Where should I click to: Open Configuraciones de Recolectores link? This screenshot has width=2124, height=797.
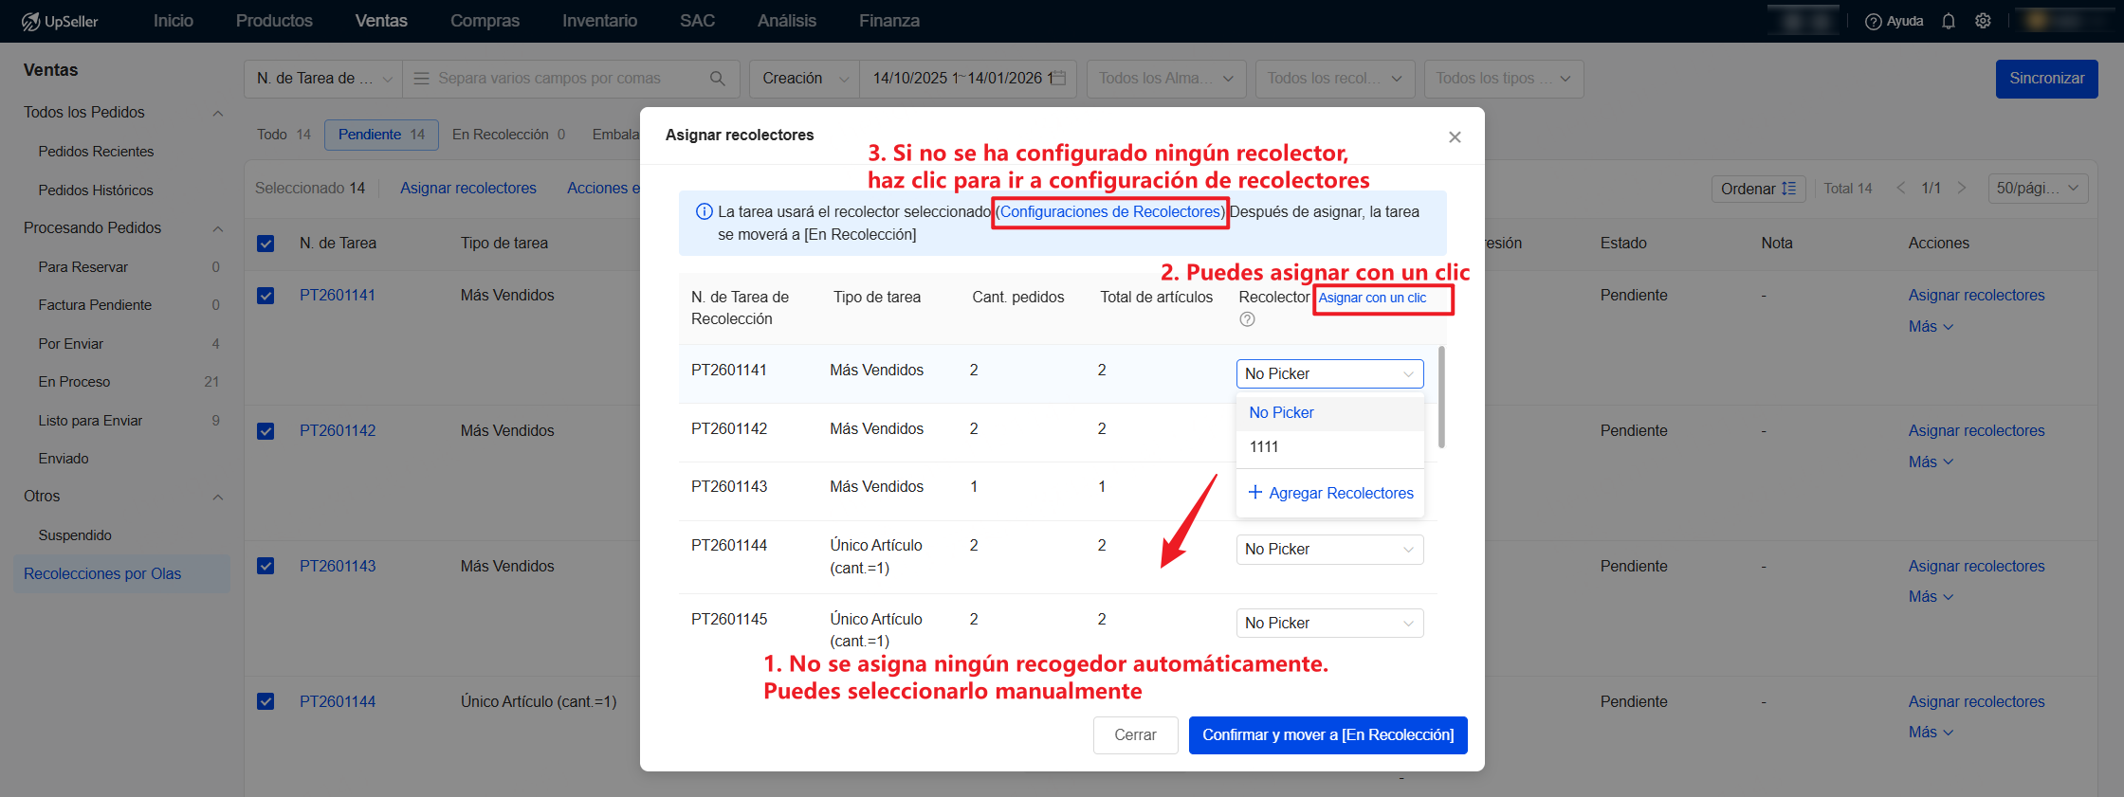pyautogui.click(x=1110, y=211)
